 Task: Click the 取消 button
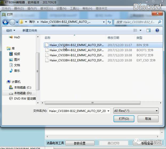pyautogui.click(x=148, y=119)
